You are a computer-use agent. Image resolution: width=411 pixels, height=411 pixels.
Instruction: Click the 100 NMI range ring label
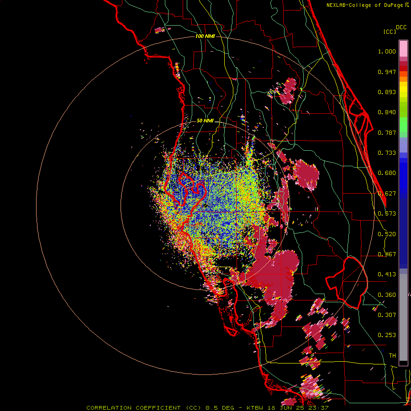click(x=205, y=36)
